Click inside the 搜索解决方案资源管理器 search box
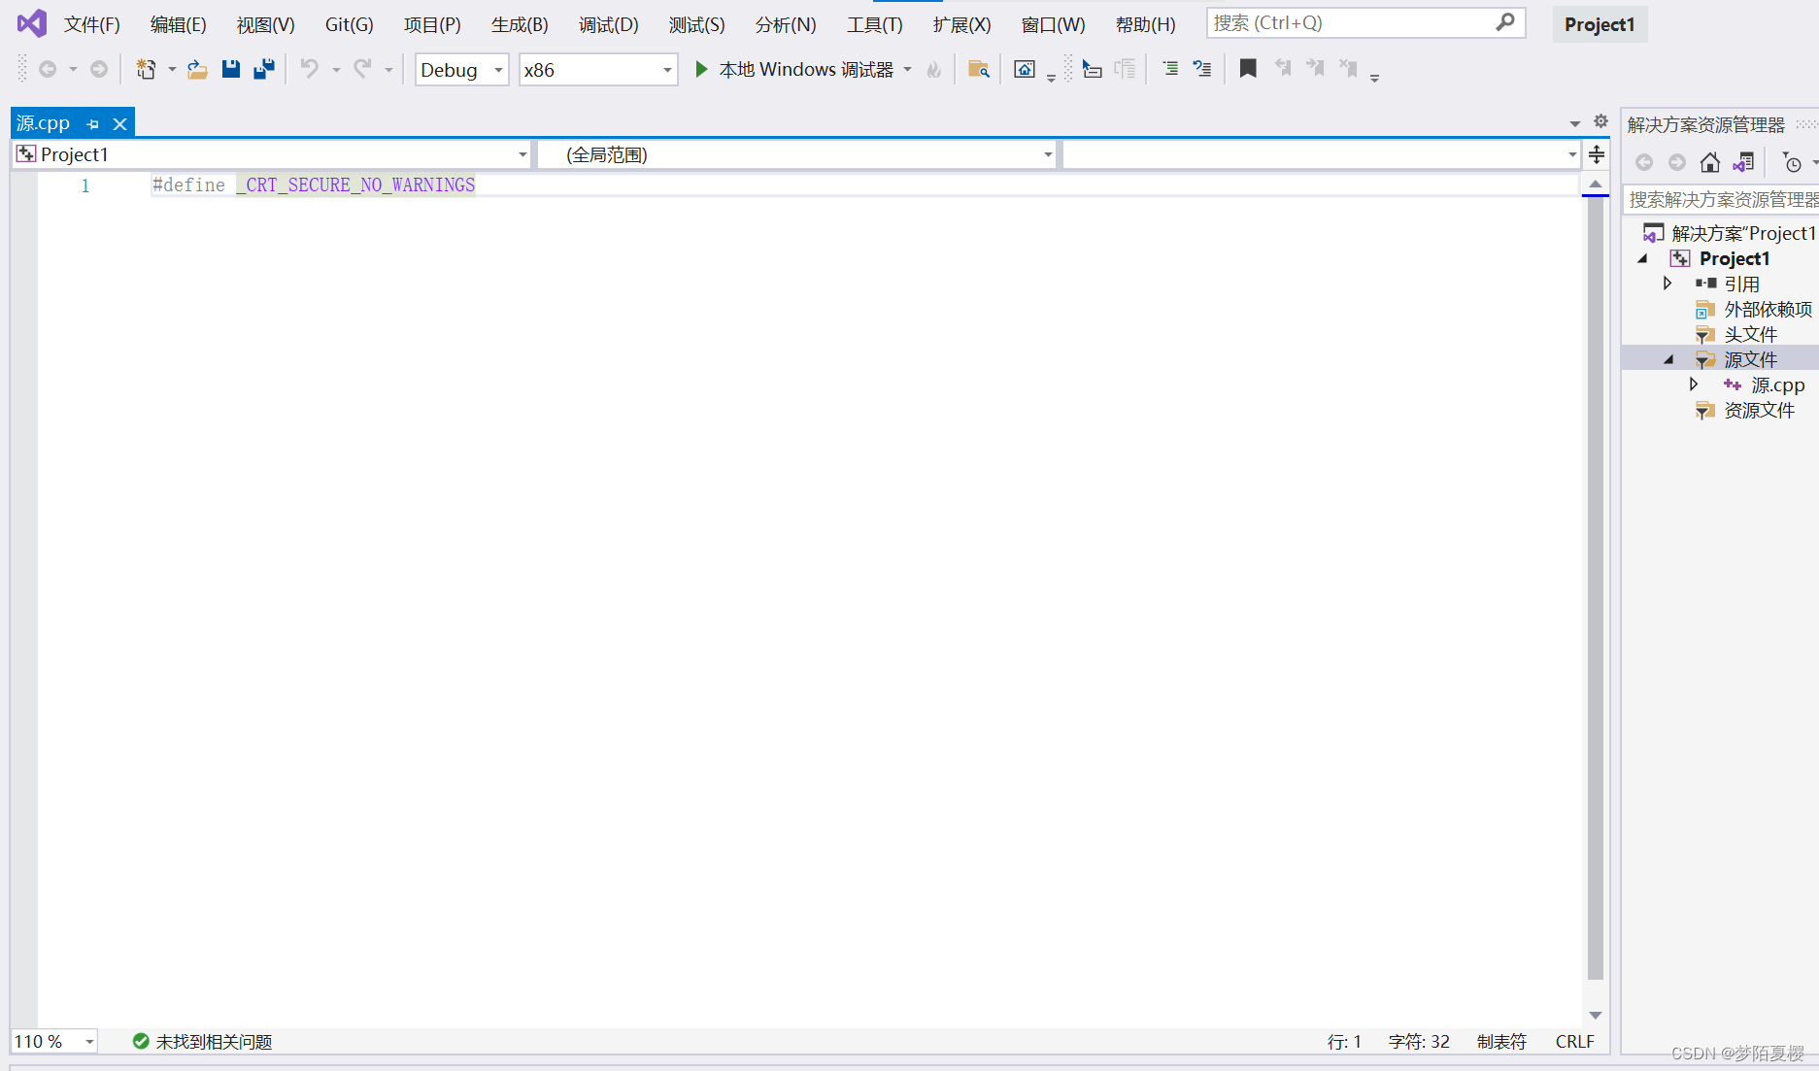The image size is (1819, 1071). tap(1719, 199)
